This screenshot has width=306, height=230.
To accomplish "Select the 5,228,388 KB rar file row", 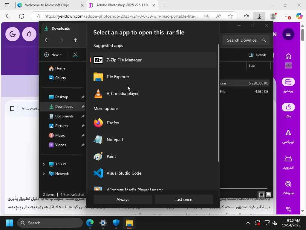I will tap(244, 83).
